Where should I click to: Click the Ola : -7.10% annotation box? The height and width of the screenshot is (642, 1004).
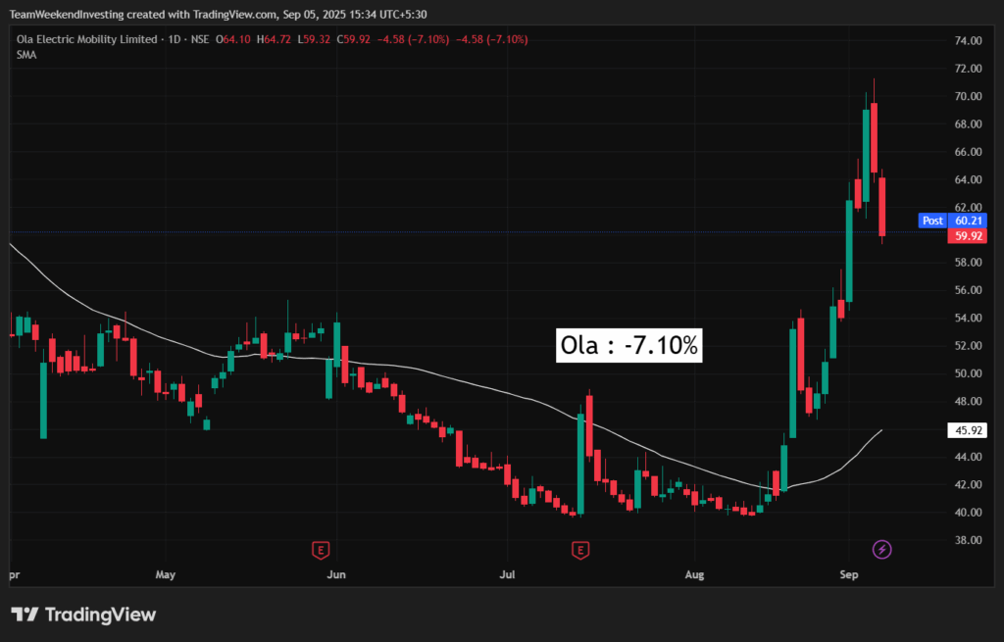click(628, 346)
